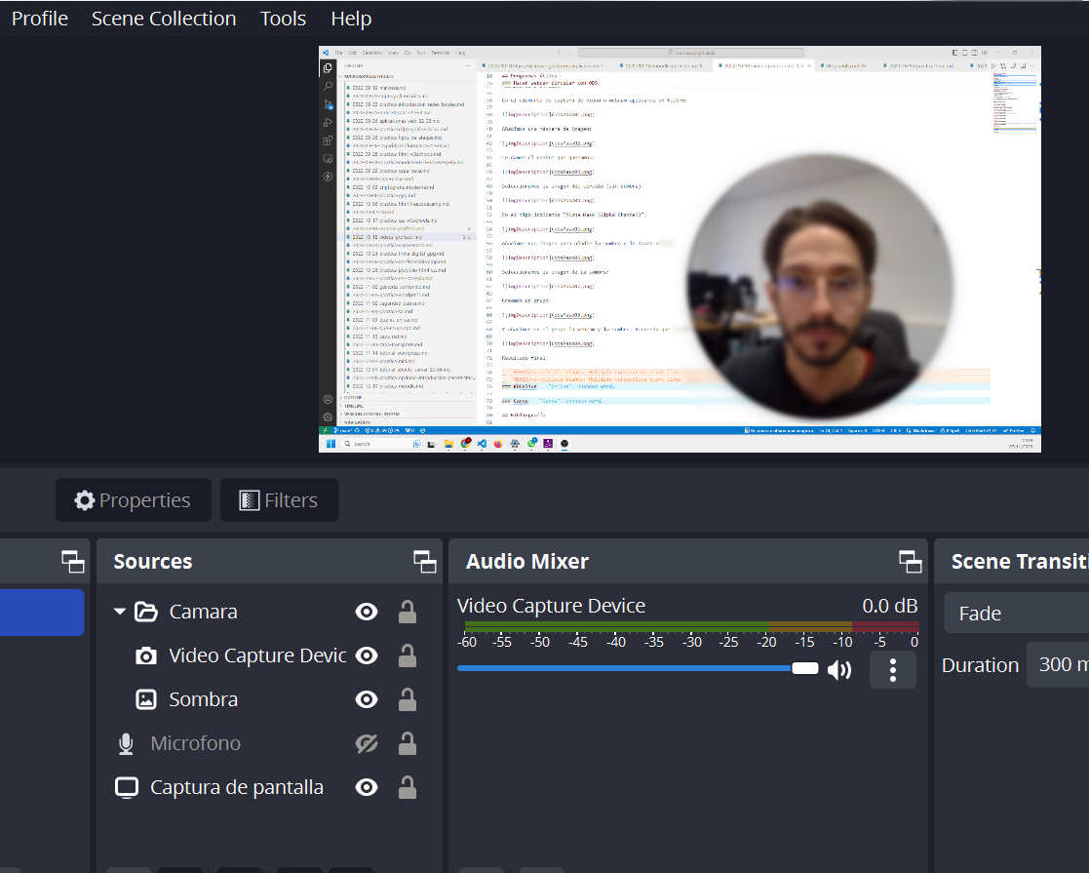
Task: Lock the Sombra source
Action: [408, 699]
